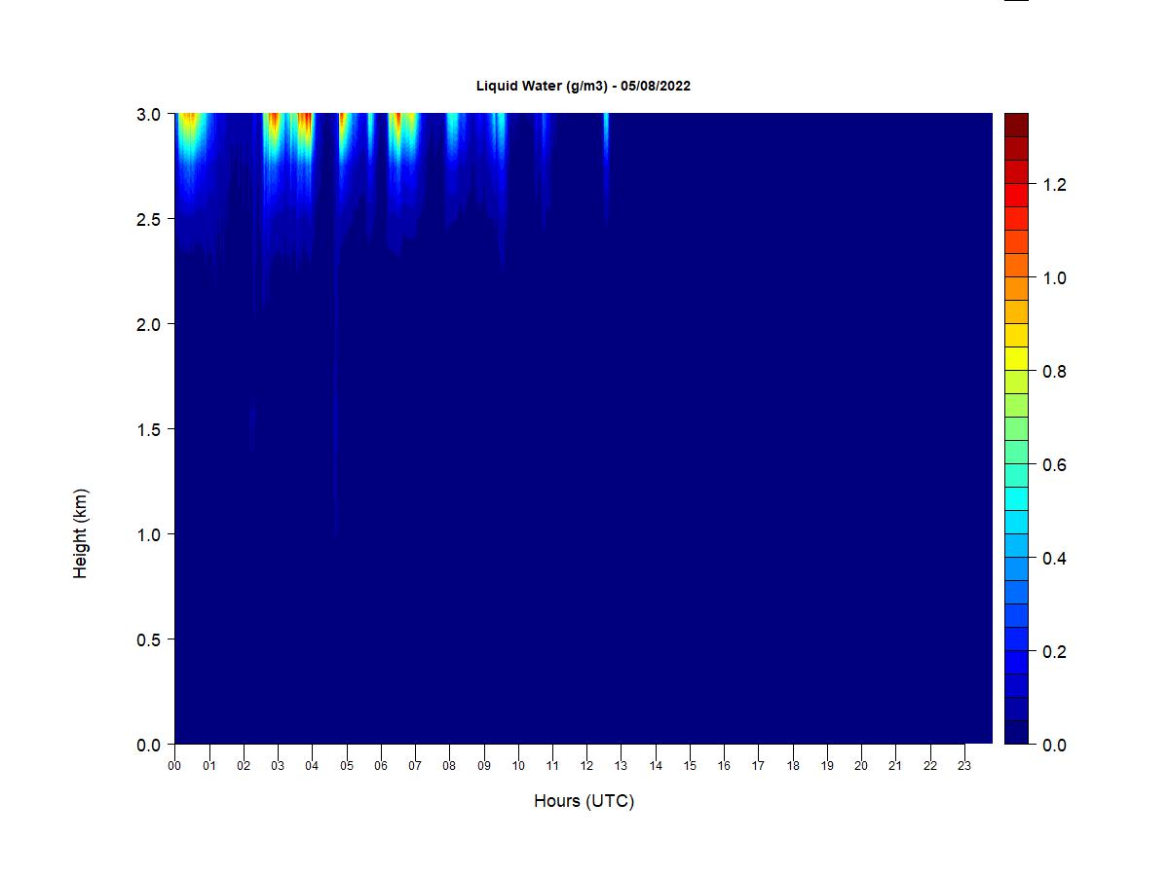Click hour label 01 on the x-axis
This screenshot has height=876, width=1169.
click(209, 766)
